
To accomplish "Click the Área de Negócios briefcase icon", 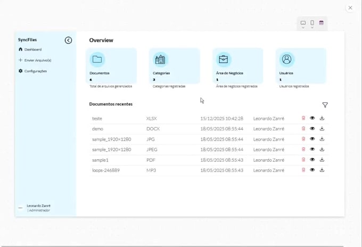I will pos(224,59).
